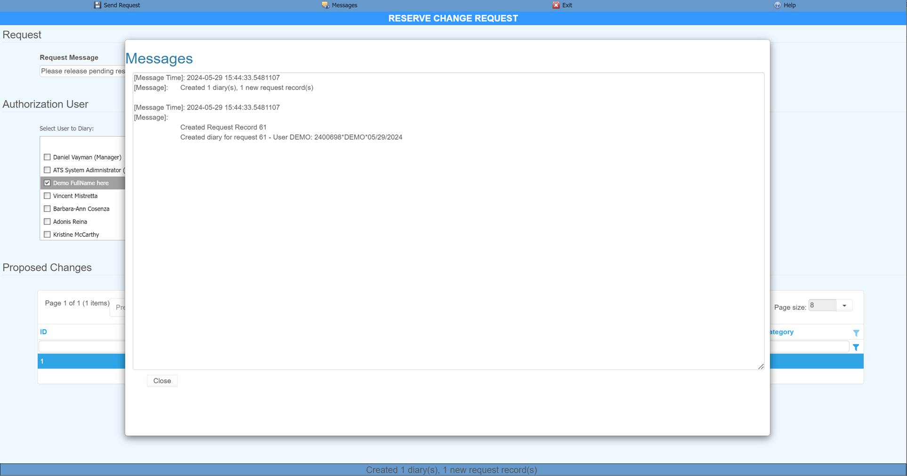This screenshot has width=907, height=476.
Task: Click the Close button in the Messages dialog
Action: tap(162, 381)
